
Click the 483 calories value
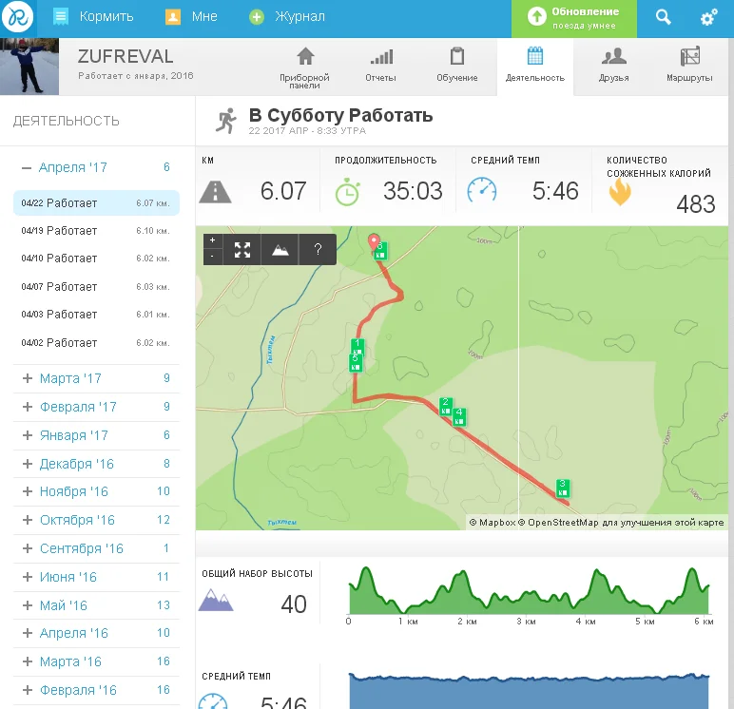[x=696, y=204]
